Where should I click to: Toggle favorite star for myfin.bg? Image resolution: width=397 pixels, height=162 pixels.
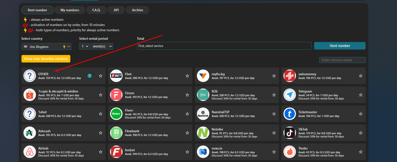(x=274, y=76)
